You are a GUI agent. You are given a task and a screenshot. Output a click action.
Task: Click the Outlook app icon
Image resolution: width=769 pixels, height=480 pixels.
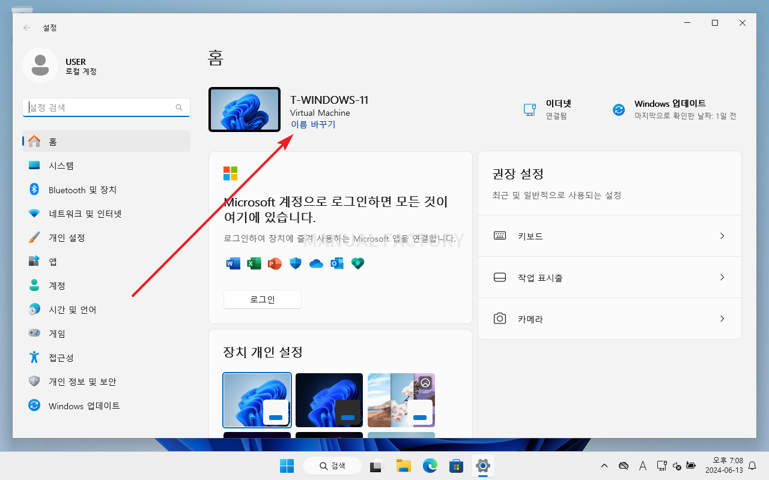[337, 263]
